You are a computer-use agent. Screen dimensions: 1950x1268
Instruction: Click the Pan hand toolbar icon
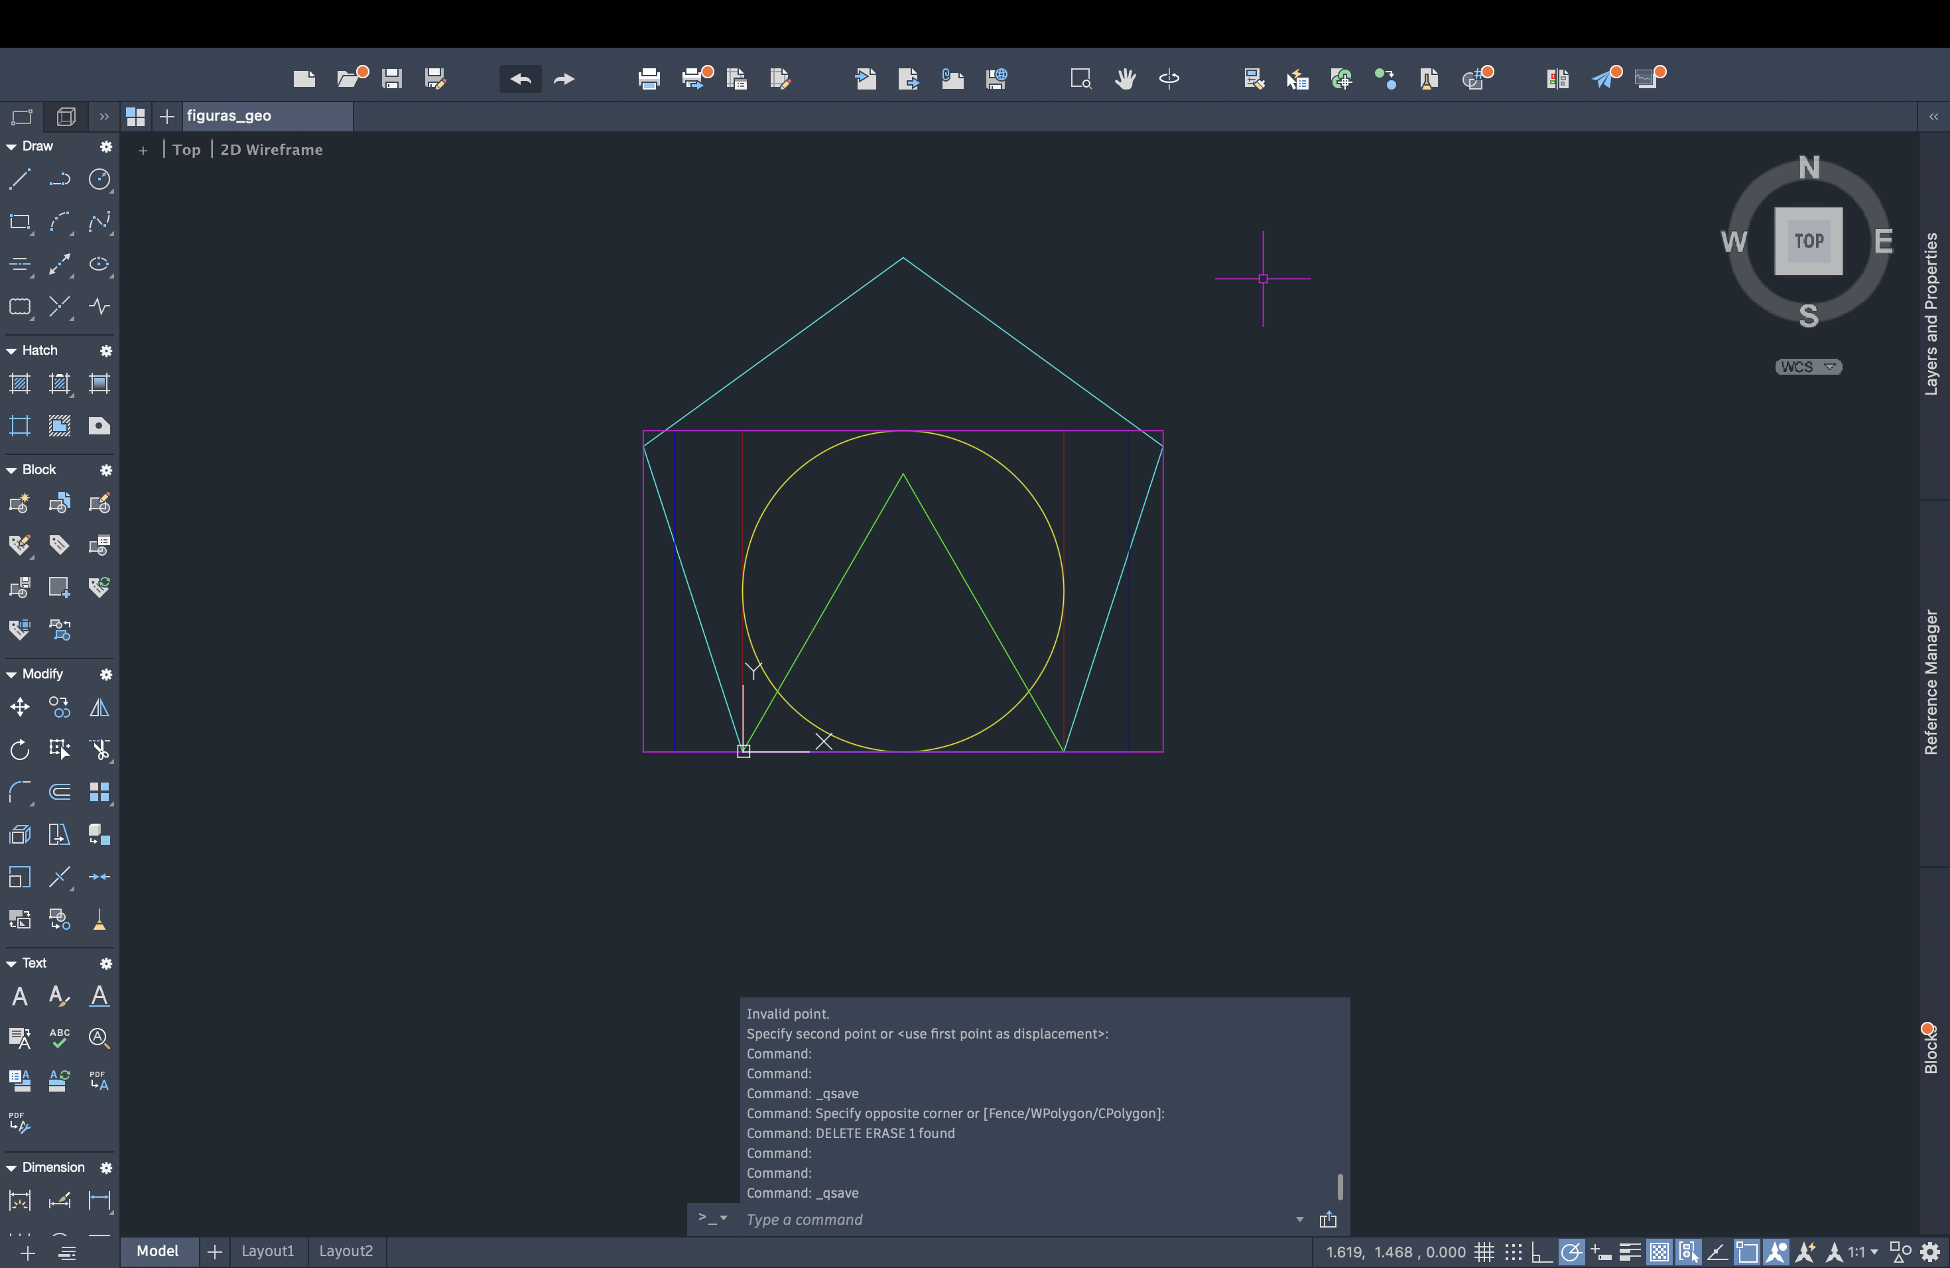click(1125, 79)
